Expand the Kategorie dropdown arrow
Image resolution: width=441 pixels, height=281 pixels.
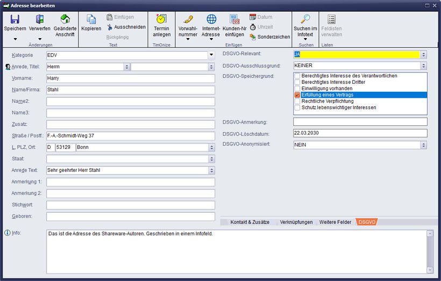click(211, 55)
